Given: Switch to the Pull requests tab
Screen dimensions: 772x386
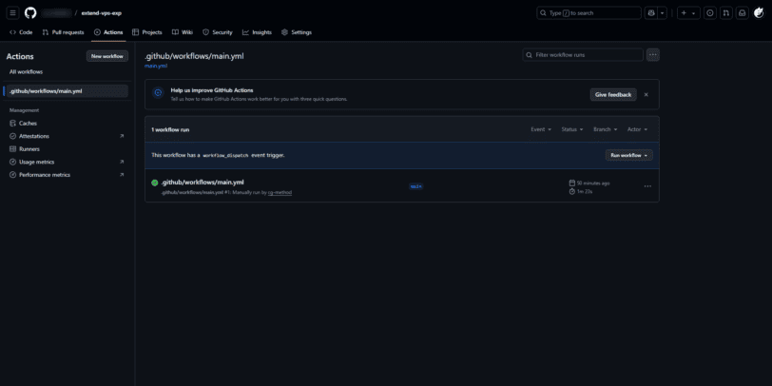Looking at the screenshot, I should click(x=63, y=32).
